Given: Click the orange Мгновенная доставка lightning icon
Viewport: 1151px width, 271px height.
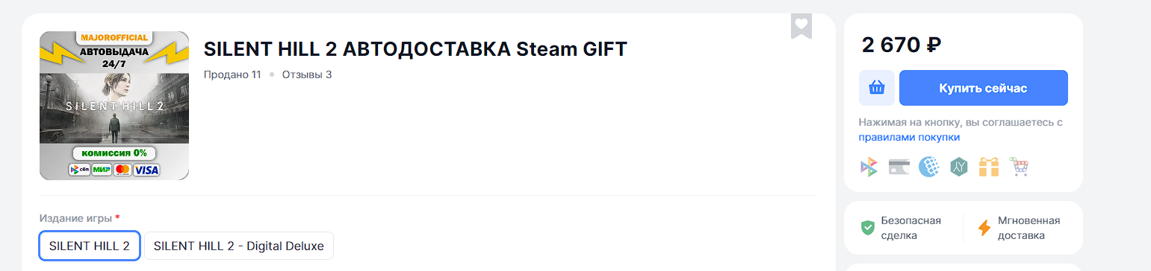Looking at the screenshot, I should click(984, 228).
